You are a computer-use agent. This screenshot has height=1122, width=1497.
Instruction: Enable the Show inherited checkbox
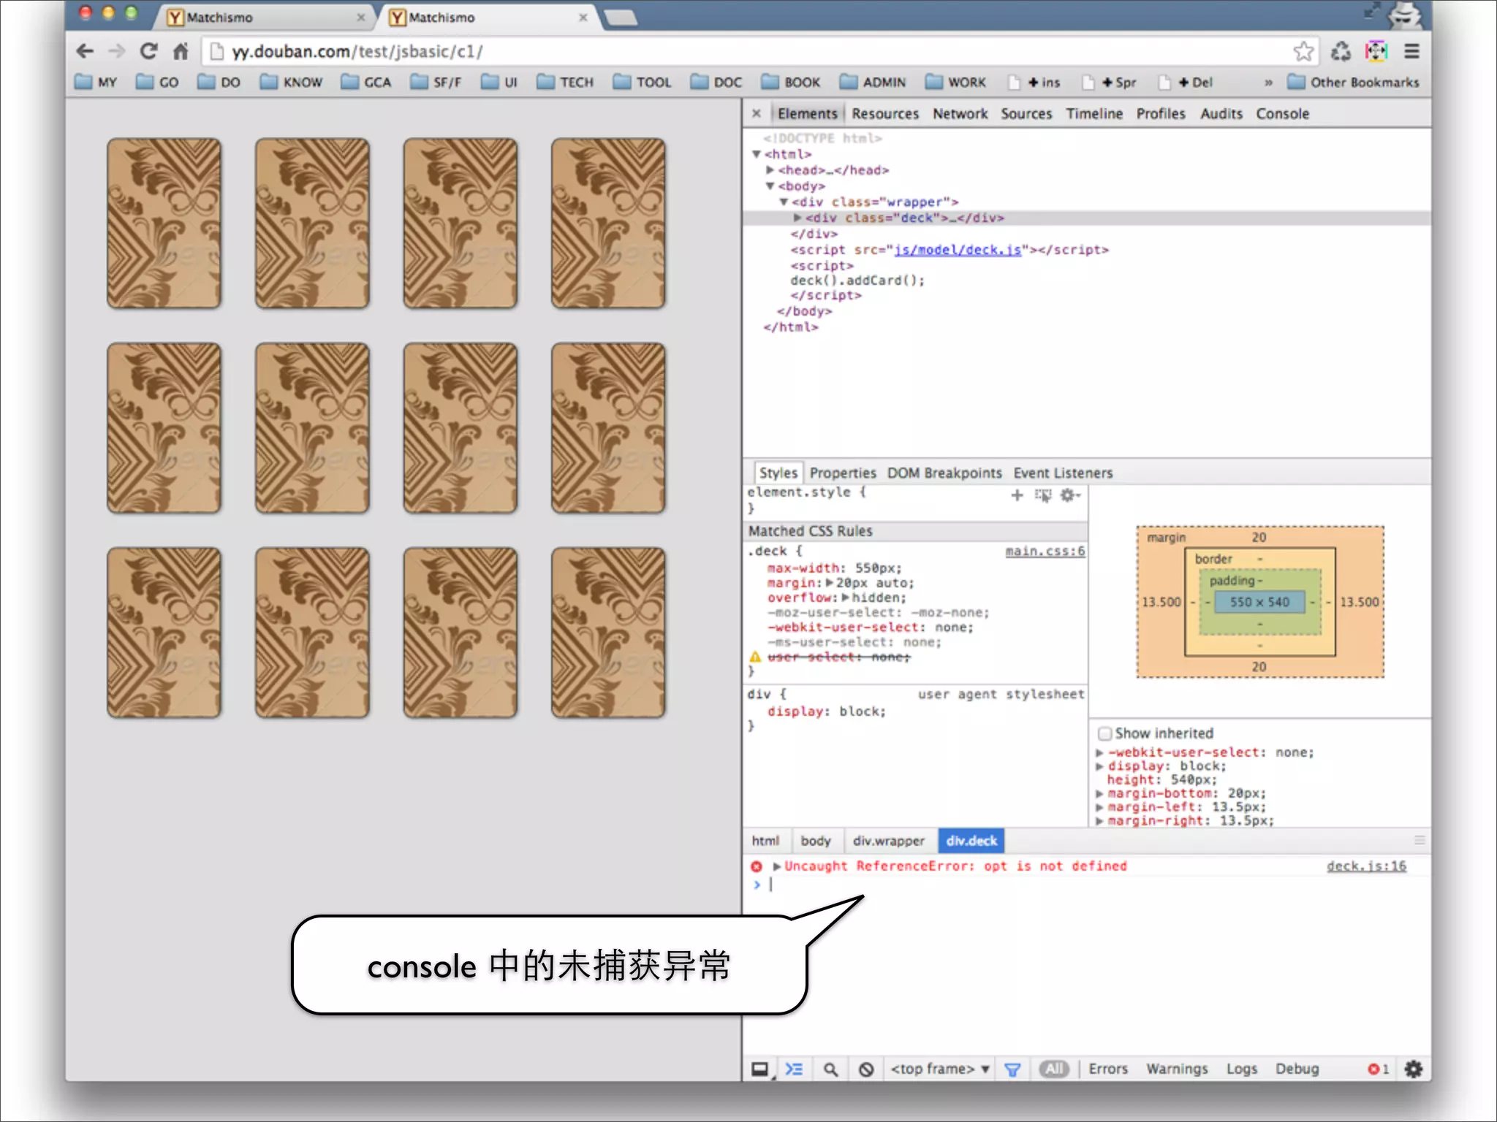1105,733
